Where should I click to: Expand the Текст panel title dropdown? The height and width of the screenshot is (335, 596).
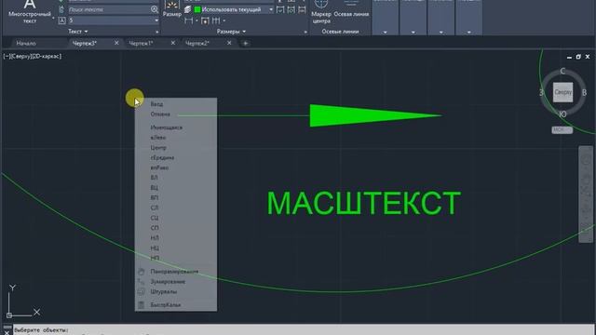click(x=78, y=32)
